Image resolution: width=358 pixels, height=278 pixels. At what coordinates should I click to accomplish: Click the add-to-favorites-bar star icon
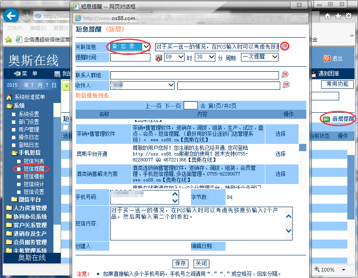pos(9,39)
